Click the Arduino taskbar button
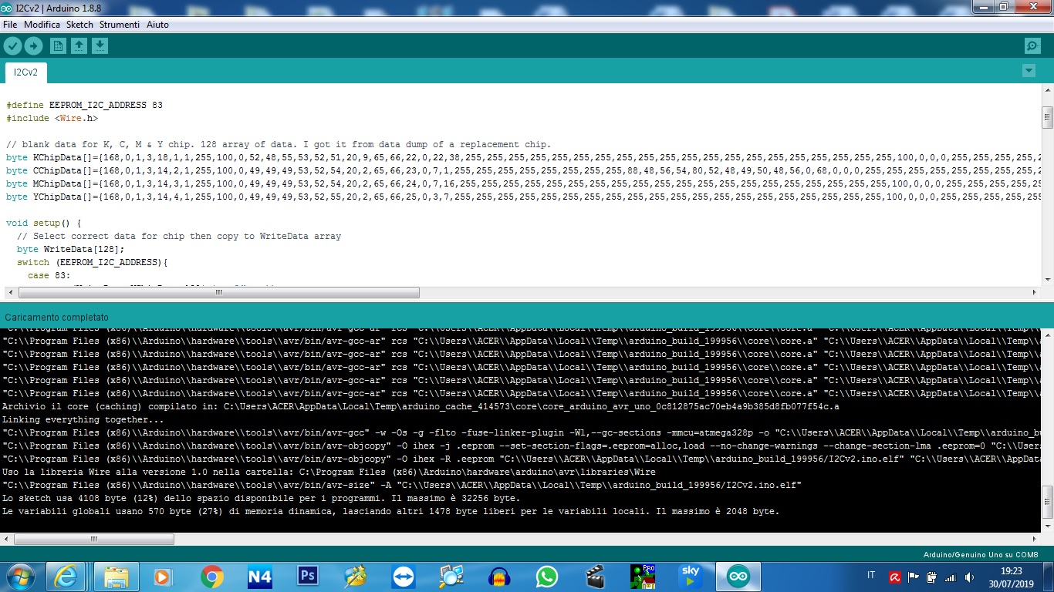The image size is (1054, 592). [738, 577]
